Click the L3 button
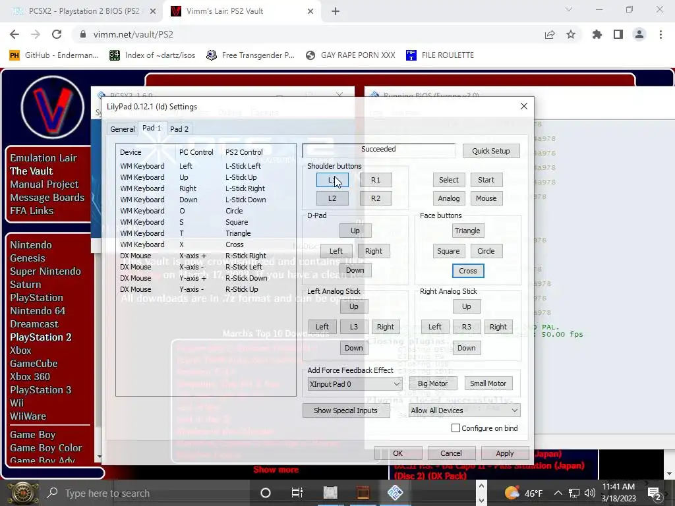 [x=354, y=327]
